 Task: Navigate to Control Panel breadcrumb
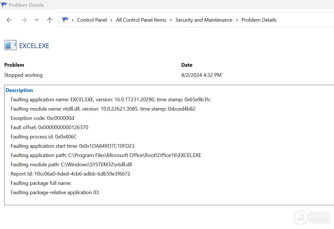92,20
